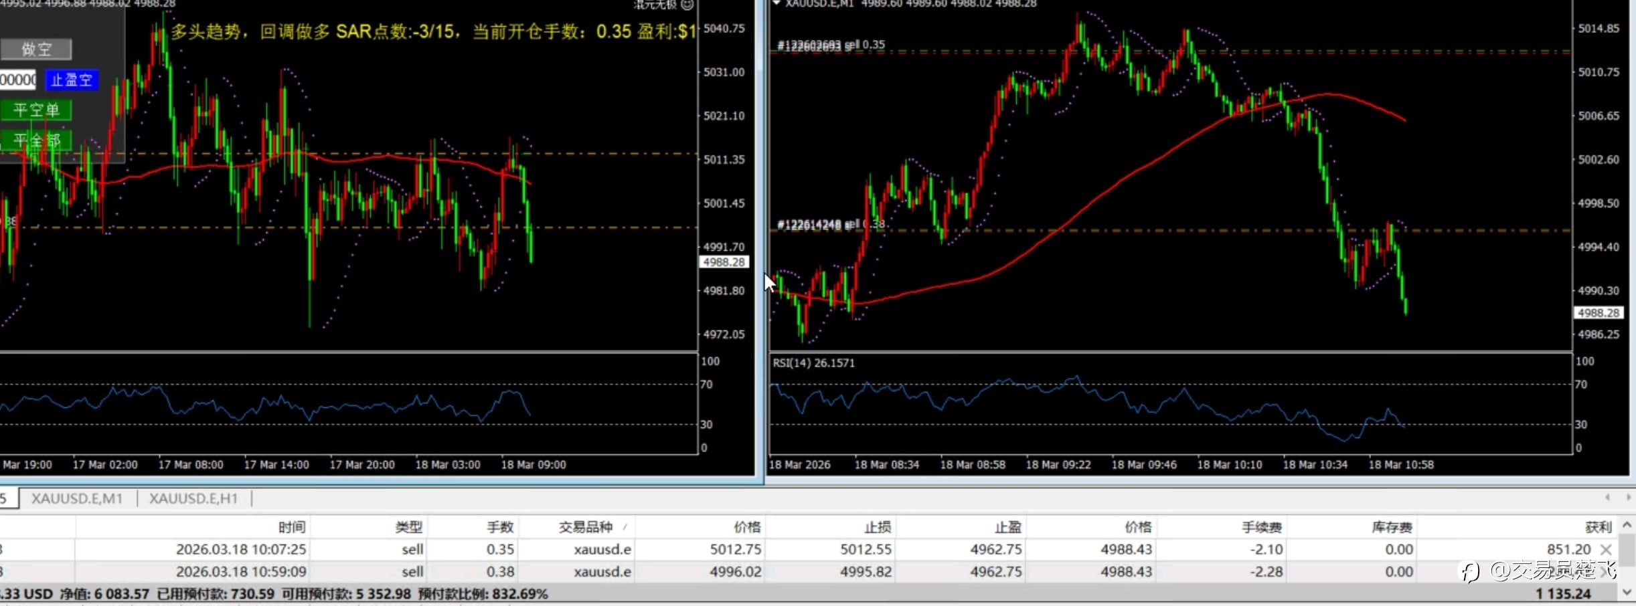1636x606 pixels.
Task: Click the 净值: 6 083.57 status text
Action: (104, 593)
